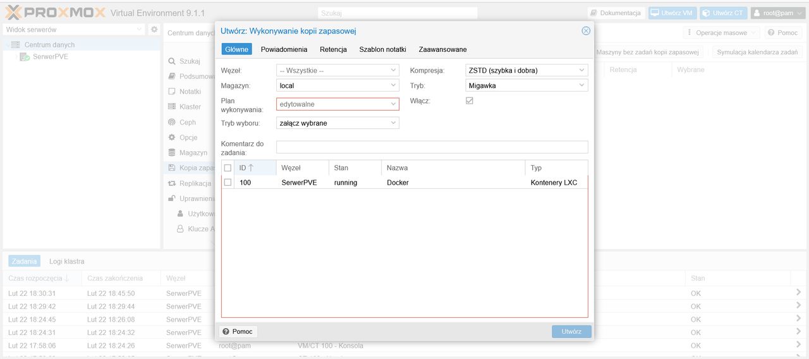The image size is (809, 359).
Task: Open the Operacje masowe menu
Action: click(x=721, y=33)
